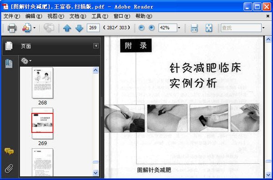The height and width of the screenshot is (180, 273).
Task: Click the fit full page icon
Action: pyautogui.click(x=209, y=28)
